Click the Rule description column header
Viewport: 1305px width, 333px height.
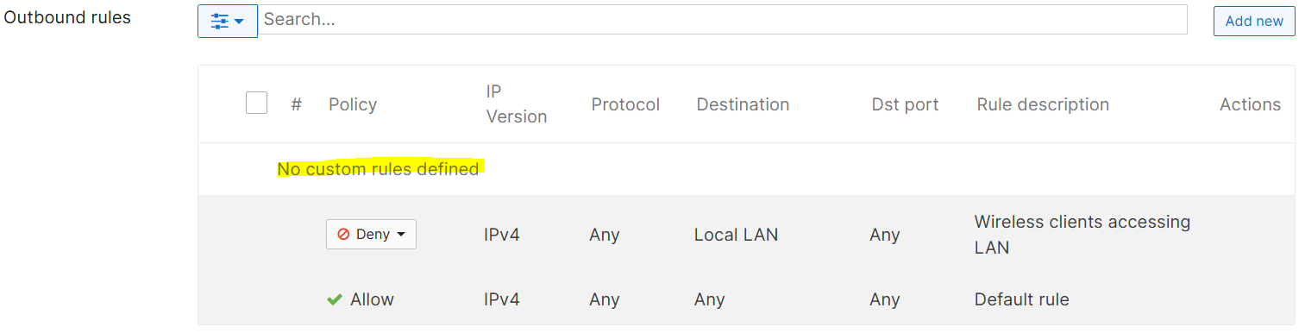[1043, 104]
